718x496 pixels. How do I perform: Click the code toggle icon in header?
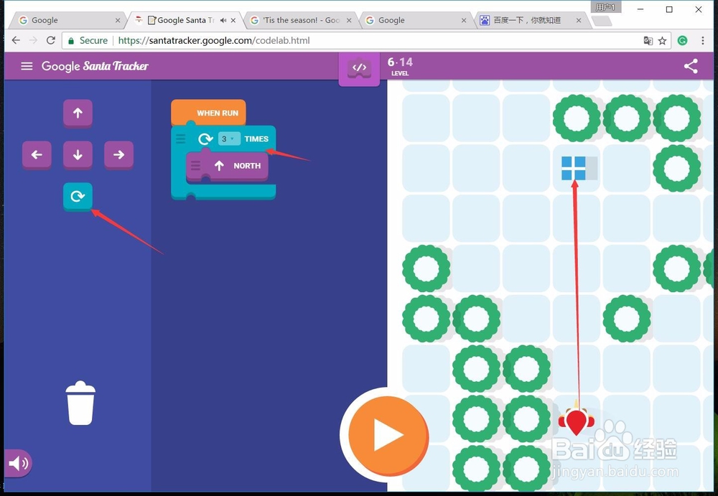point(359,69)
